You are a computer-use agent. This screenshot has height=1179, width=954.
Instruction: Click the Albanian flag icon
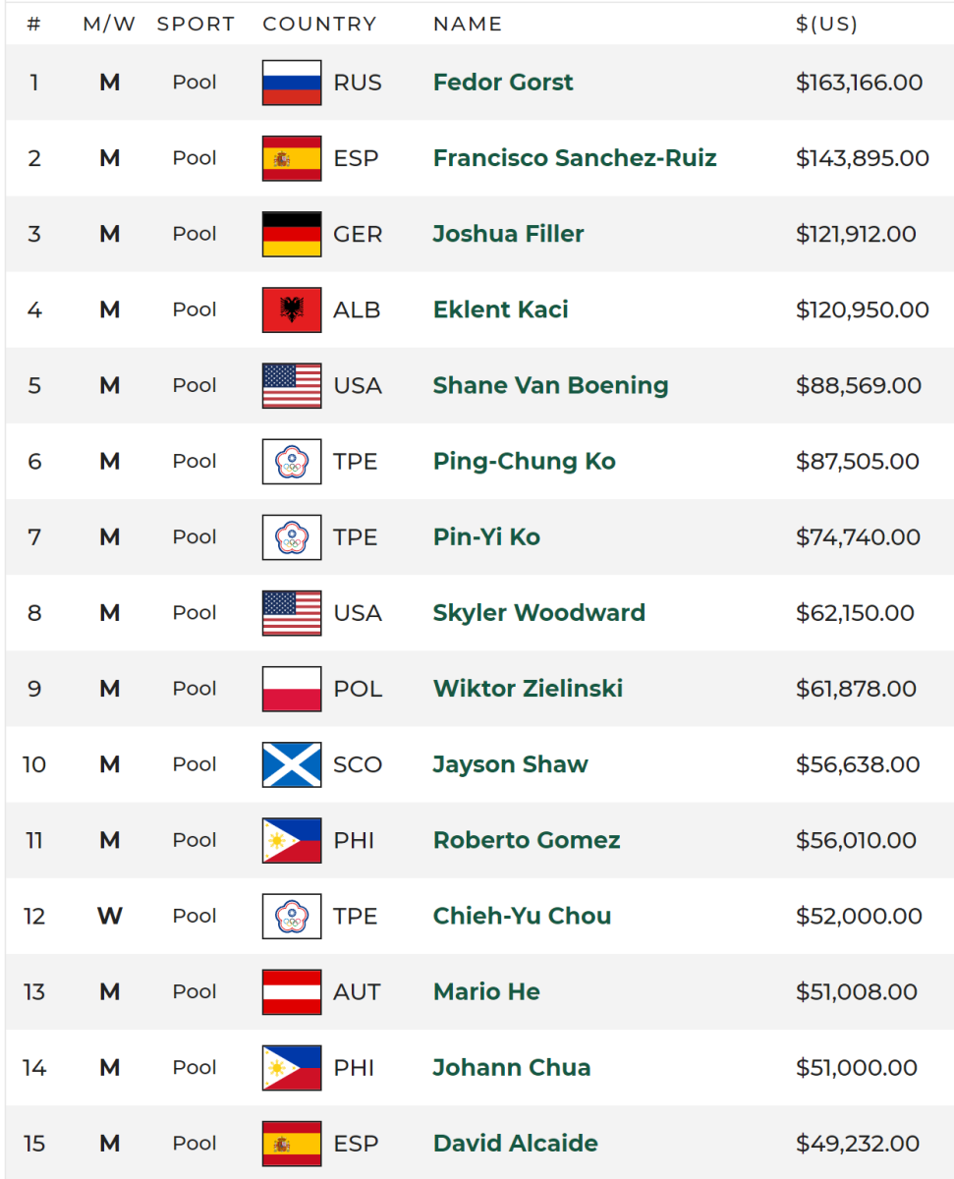[x=292, y=309]
